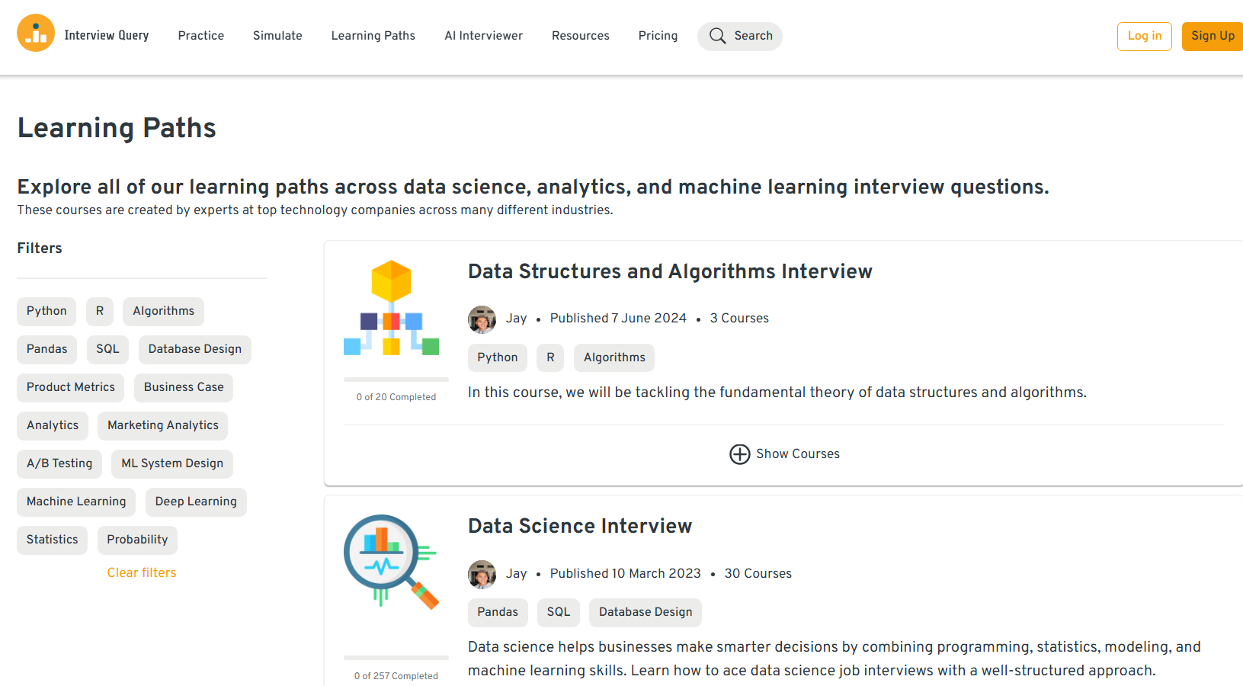Expand Show Courses for Data Structures path
This screenshot has width=1243, height=686.
797,454
